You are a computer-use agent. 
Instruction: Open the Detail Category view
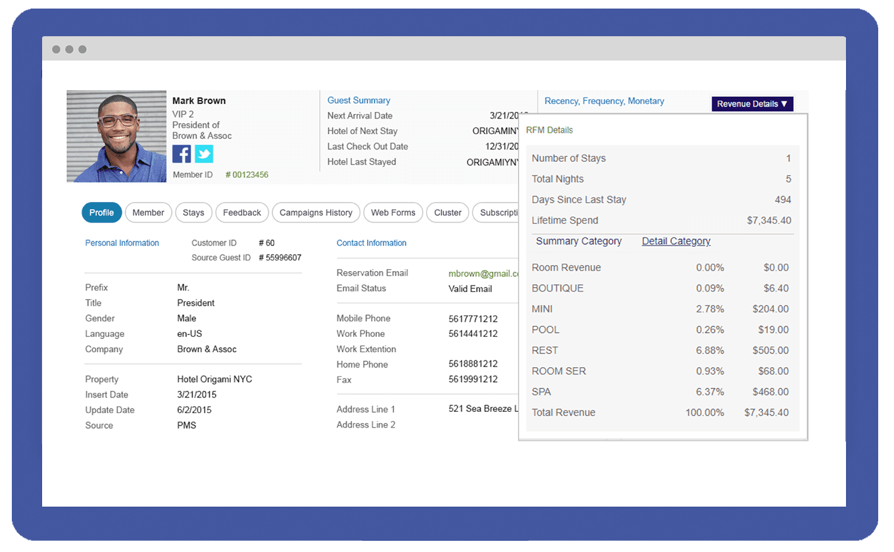click(676, 241)
